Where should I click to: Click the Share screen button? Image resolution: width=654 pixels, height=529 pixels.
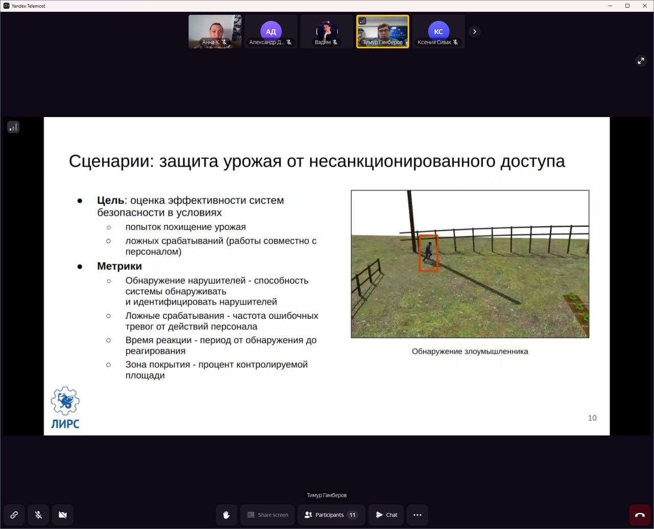pyautogui.click(x=267, y=515)
